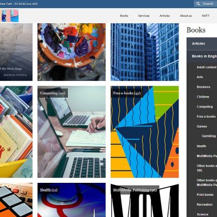The width and height of the screenshot is (217, 217).
Task: Open the MultiMedia Publishing (56) tile
Action: (x=145, y=200)
